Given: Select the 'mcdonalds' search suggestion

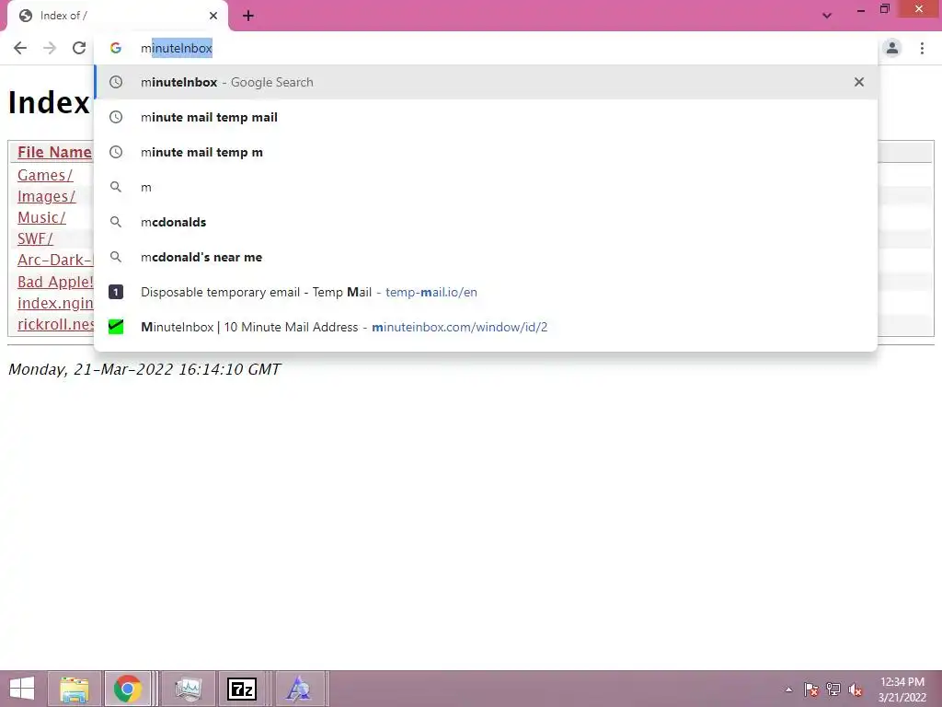Looking at the screenshot, I should tap(486, 222).
